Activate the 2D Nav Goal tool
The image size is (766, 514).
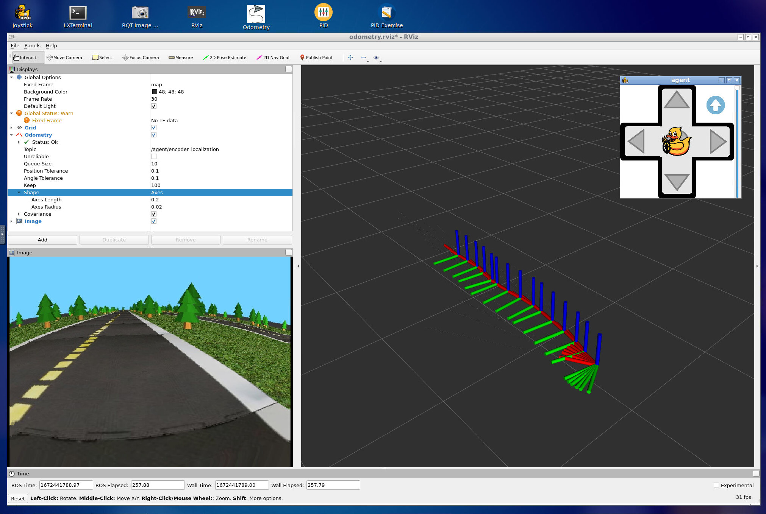click(x=273, y=58)
